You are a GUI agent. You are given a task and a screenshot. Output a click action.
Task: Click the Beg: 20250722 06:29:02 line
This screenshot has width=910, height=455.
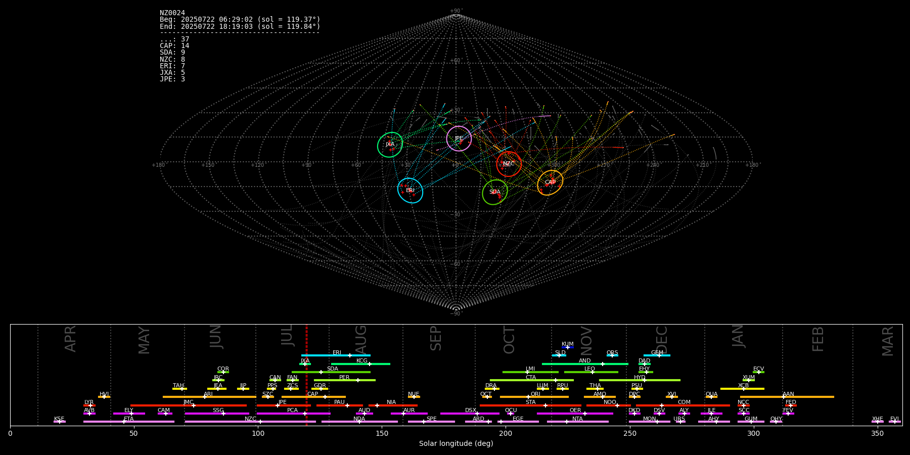(240, 20)
